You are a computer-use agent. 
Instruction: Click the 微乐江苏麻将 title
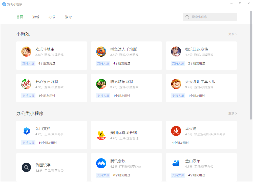(197, 49)
